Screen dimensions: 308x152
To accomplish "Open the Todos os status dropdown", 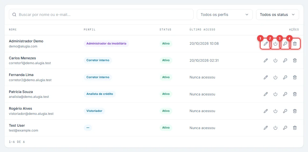I will pyautogui.click(x=277, y=15).
